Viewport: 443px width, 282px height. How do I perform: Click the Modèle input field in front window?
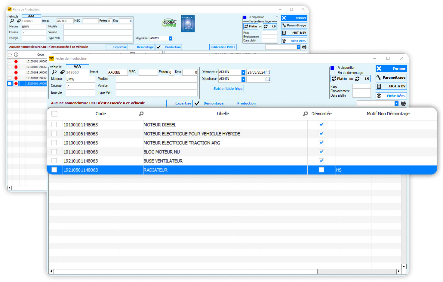157,79
